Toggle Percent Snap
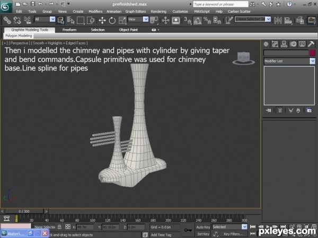Viewport: 318px width, 238px height. click(x=207, y=20)
